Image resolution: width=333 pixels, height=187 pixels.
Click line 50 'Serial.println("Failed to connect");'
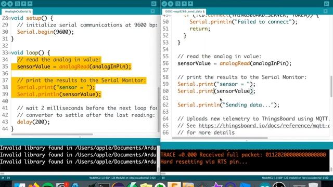coord(244,22)
